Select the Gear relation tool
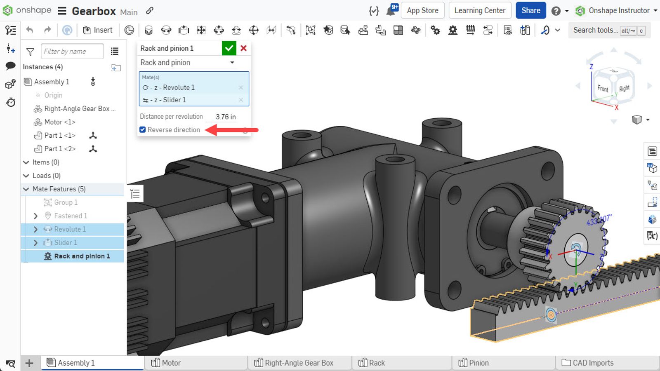The height and width of the screenshot is (371, 660). [x=435, y=30]
